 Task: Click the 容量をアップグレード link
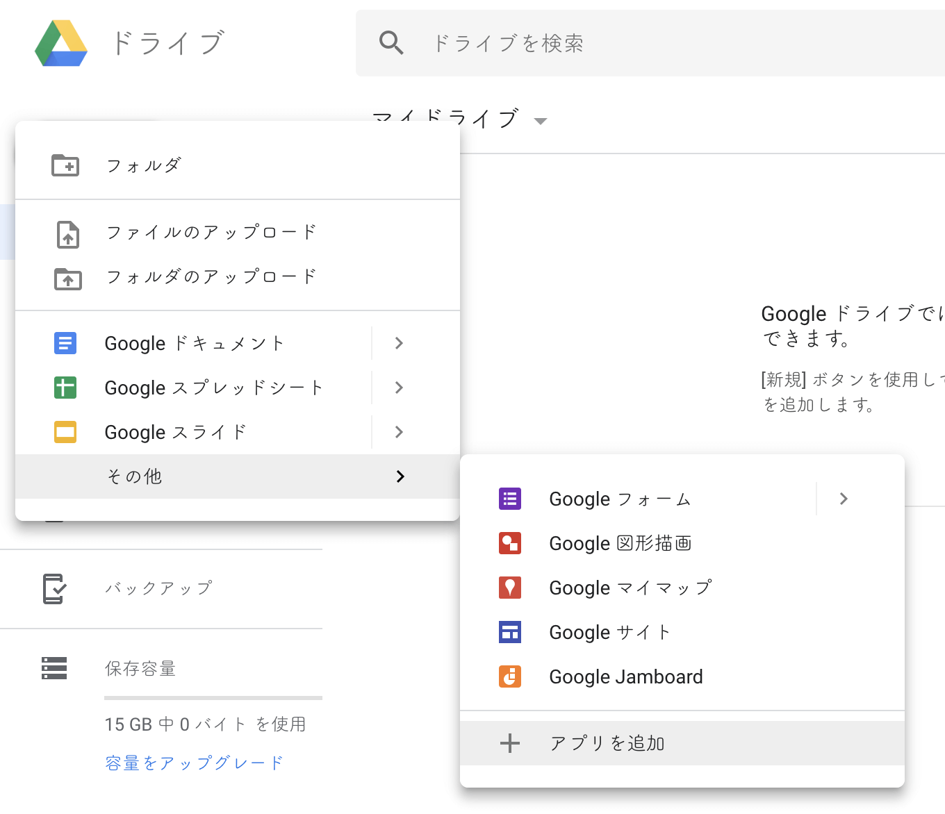pyautogui.click(x=194, y=763)
